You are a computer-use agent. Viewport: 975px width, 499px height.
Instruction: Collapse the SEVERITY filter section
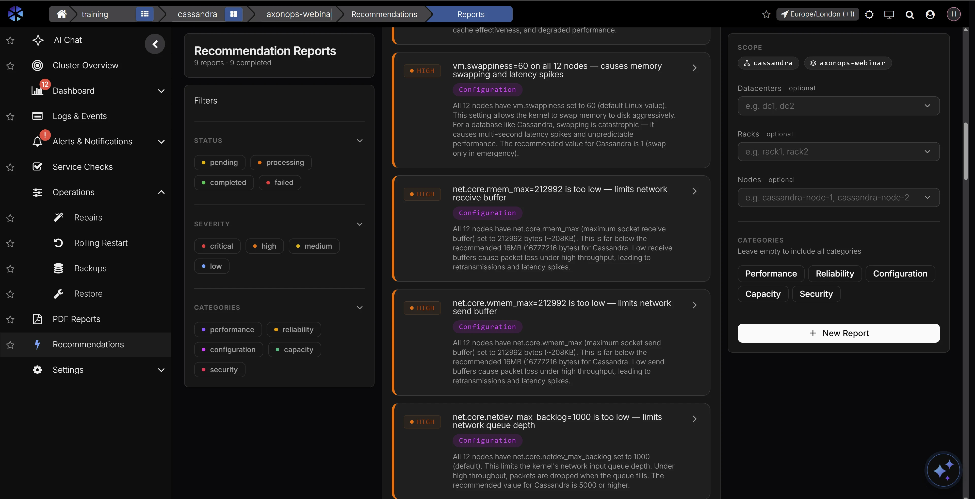(x=360, y=224)
